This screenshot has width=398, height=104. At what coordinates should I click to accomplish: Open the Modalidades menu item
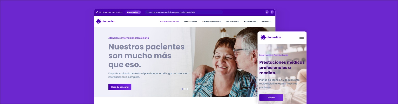coord(232,22)
